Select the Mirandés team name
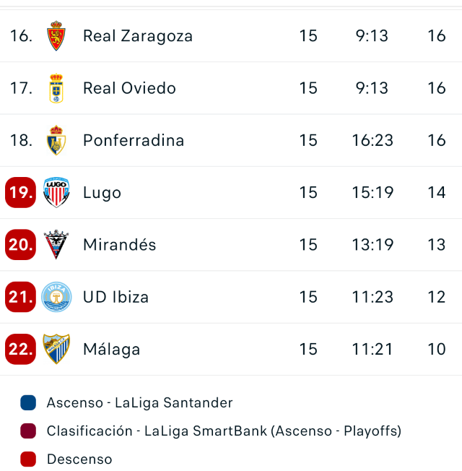 119,245
